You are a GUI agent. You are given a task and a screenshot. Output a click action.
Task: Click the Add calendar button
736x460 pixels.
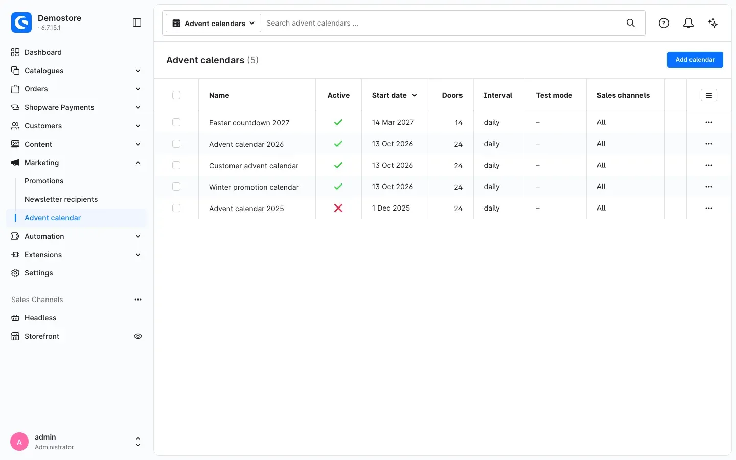pyautogui.click(x=695, y=60)
